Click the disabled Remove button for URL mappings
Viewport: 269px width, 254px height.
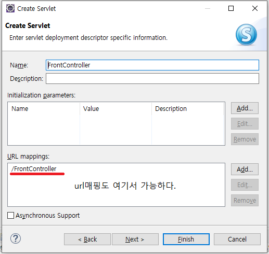click(245, 201)
